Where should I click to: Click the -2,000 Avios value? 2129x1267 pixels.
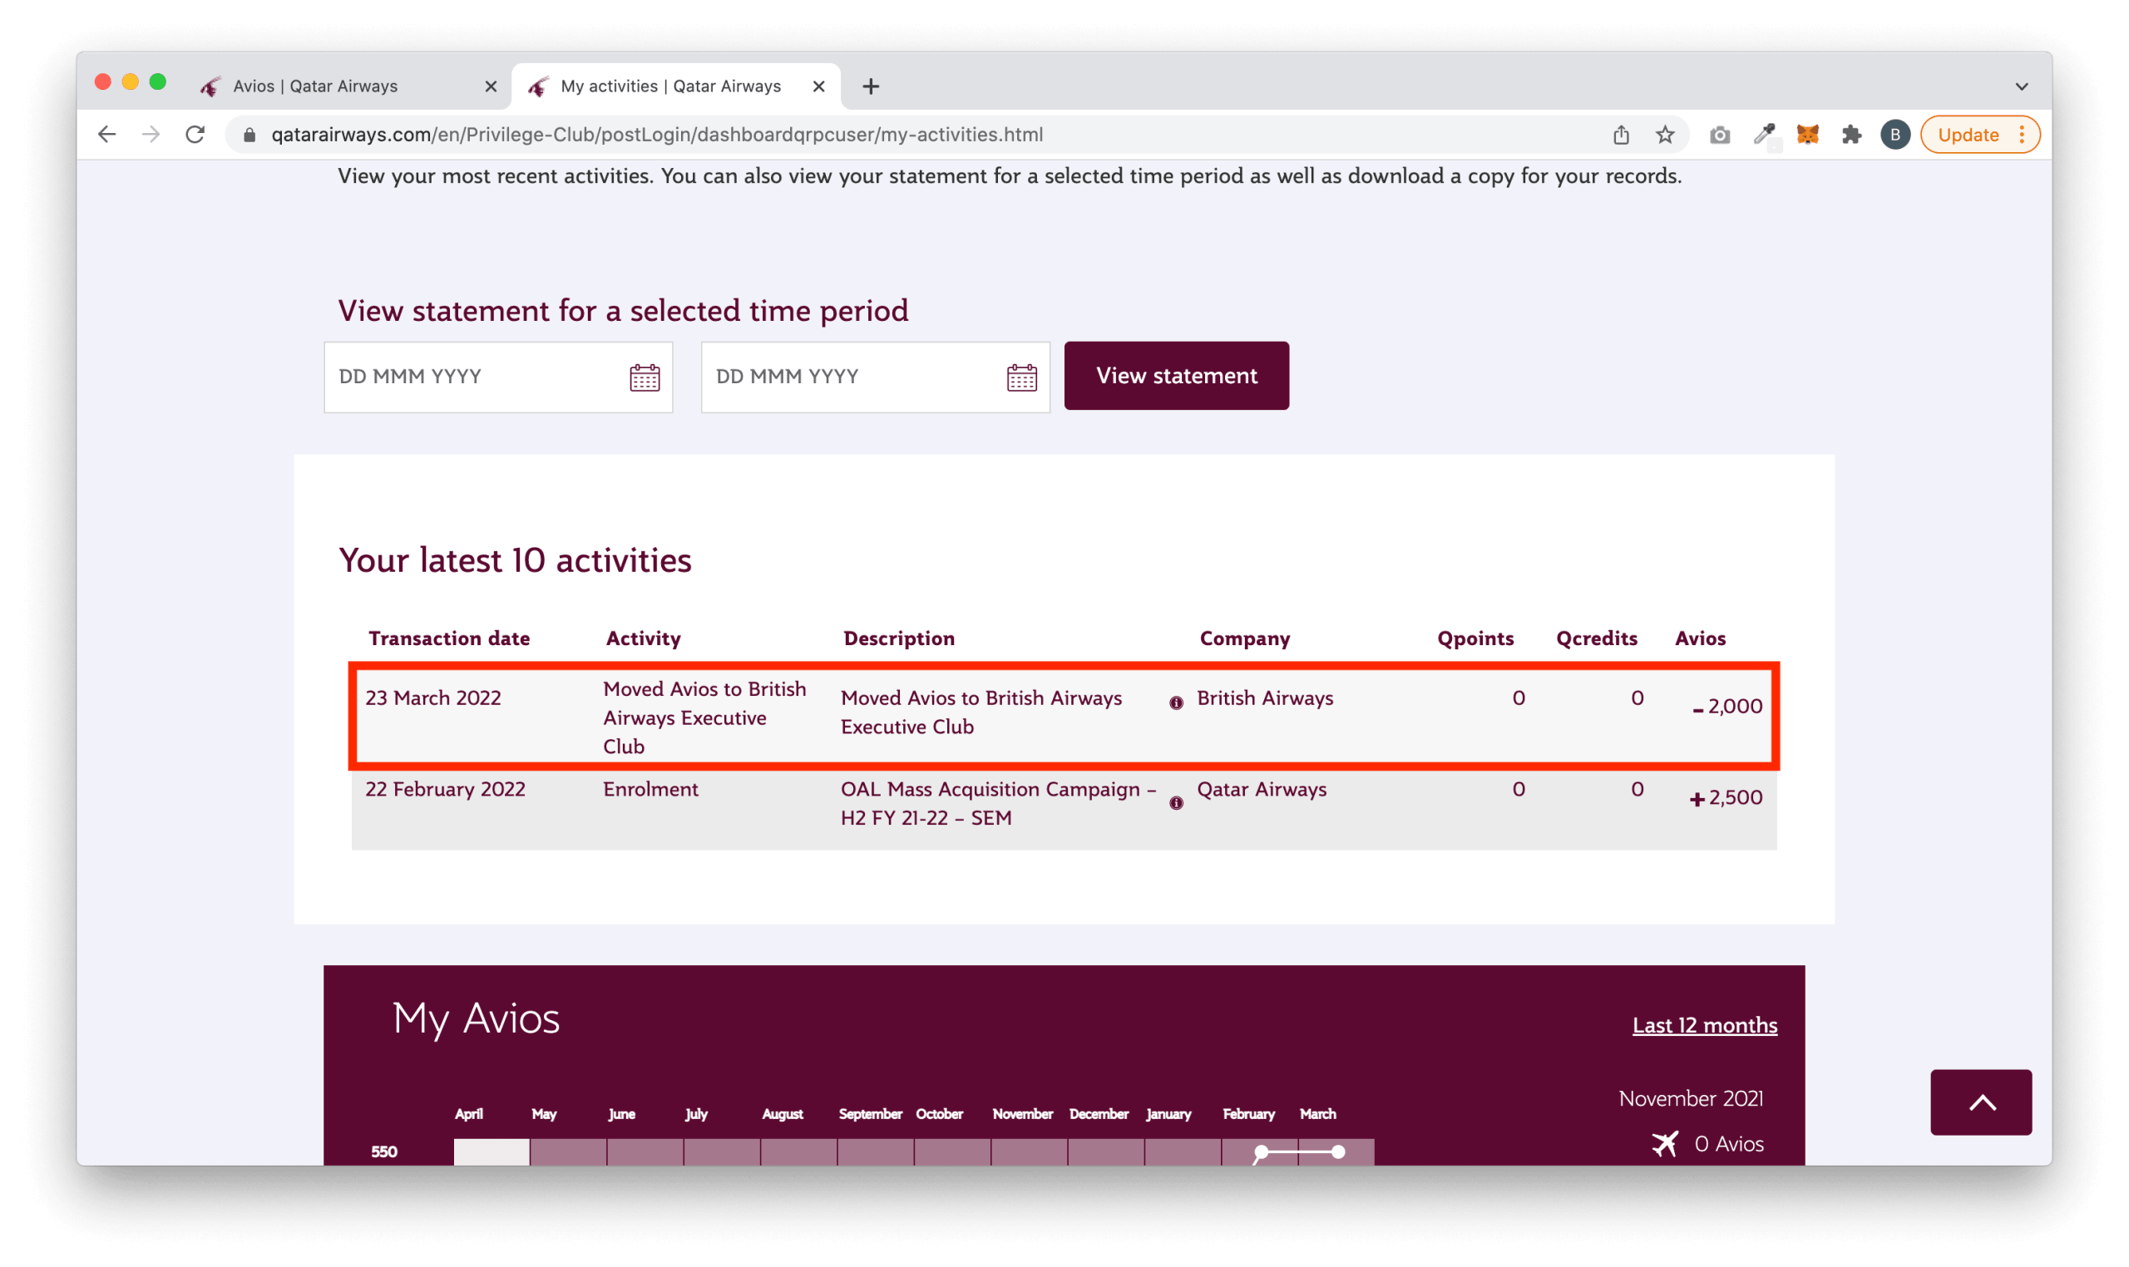click(x=1726, y=706)
